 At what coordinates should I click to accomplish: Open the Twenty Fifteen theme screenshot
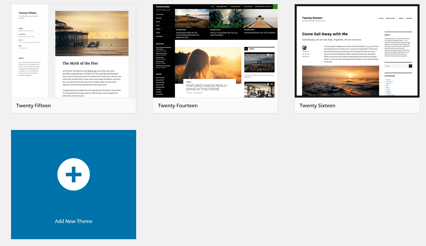coord(74,51)
